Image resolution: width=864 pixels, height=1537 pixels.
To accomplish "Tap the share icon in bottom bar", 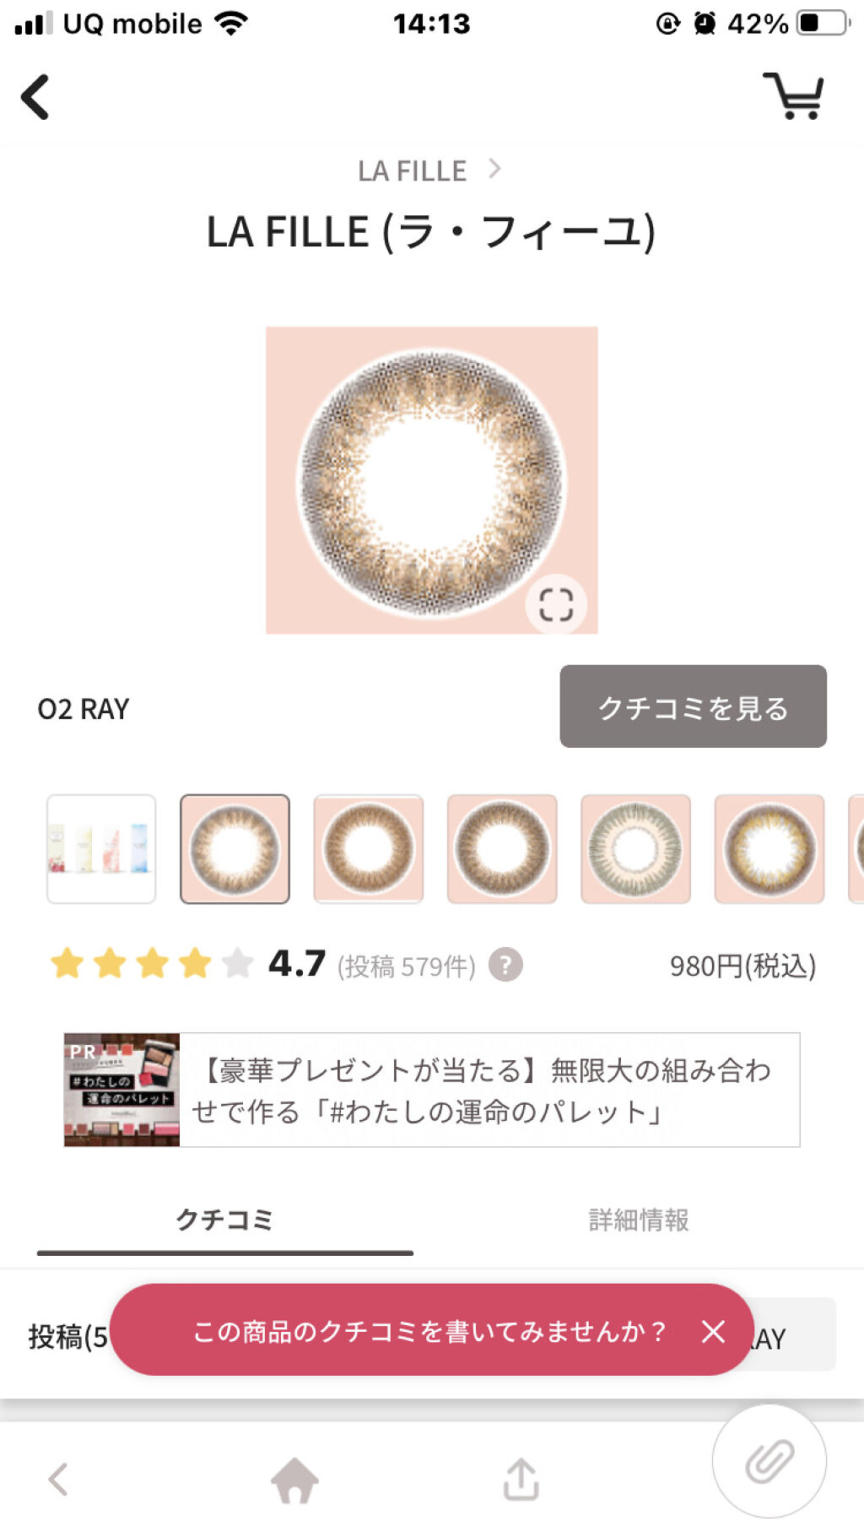I will [521, 1480].
